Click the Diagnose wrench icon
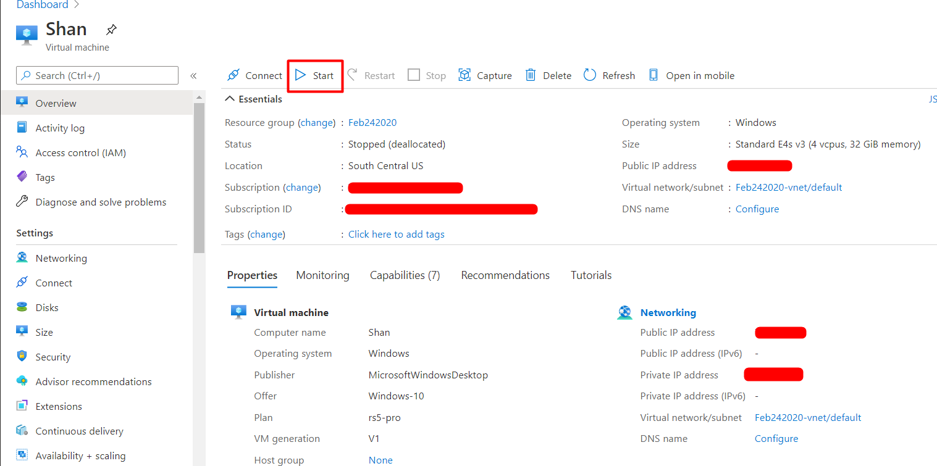 point(22,201)
